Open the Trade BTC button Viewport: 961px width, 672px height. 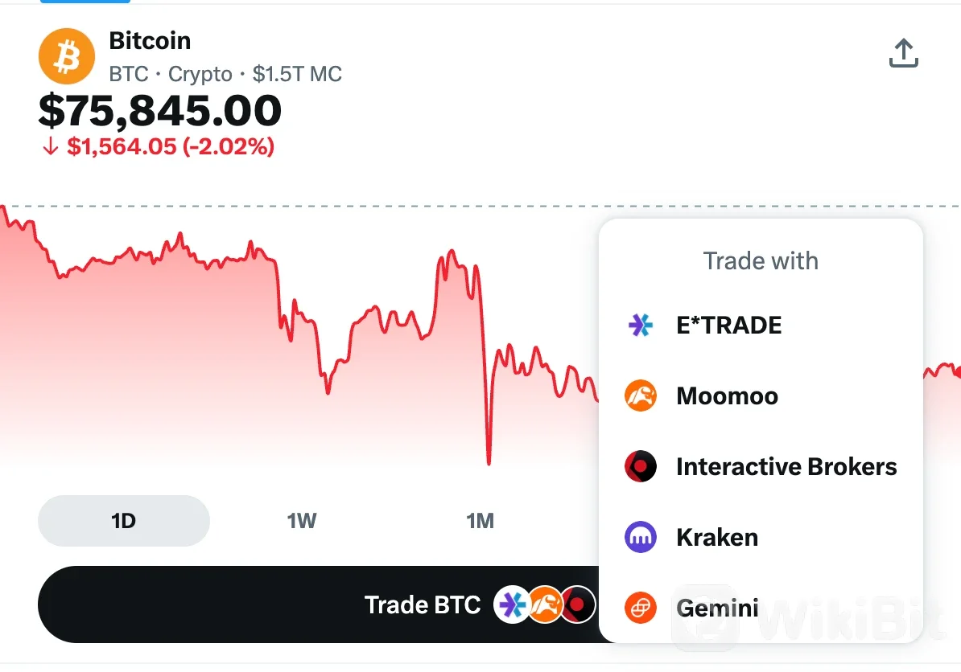tap(319, 604)
